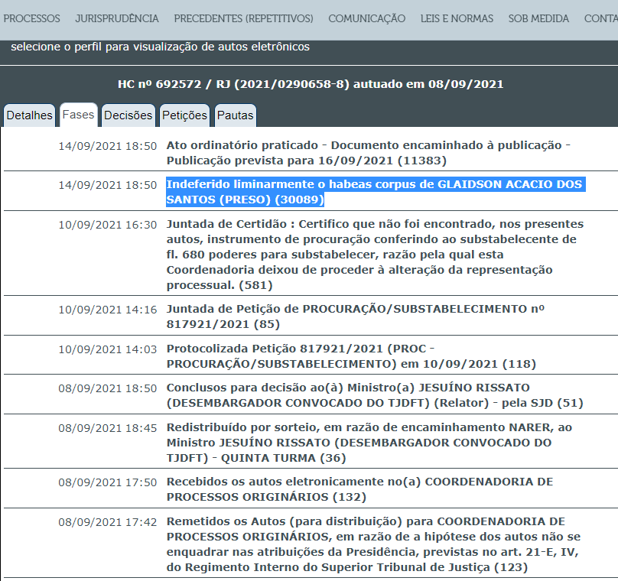
Task: Open PRECEDENTES (REPETITIVOS) menu
Action: point(243,18)
